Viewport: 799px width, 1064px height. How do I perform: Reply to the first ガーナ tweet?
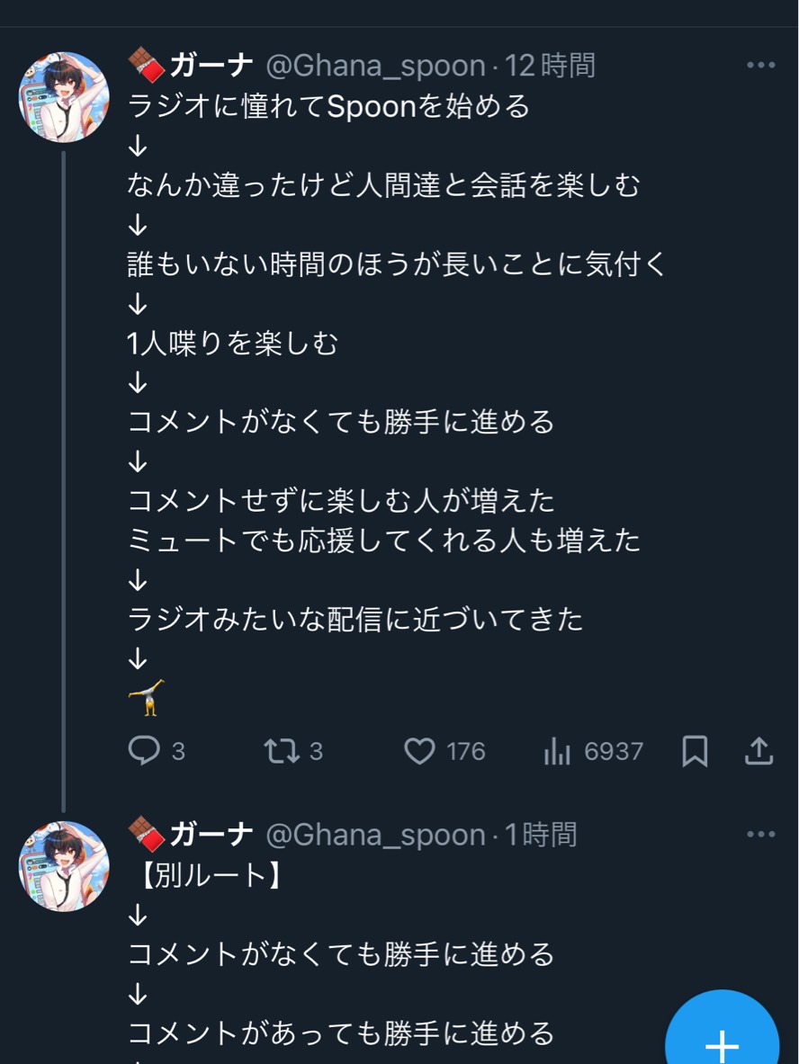[145, 750]
